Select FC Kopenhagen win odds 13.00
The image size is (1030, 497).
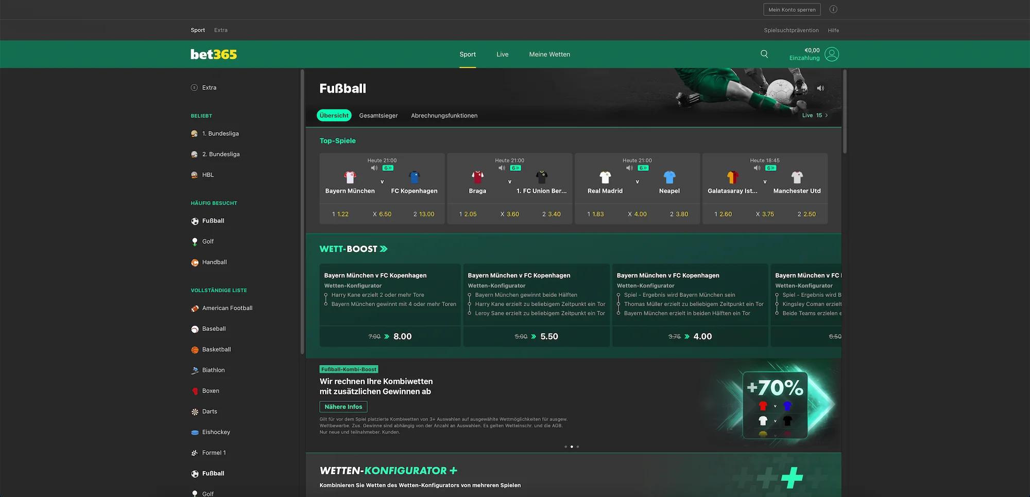point(424,214)
